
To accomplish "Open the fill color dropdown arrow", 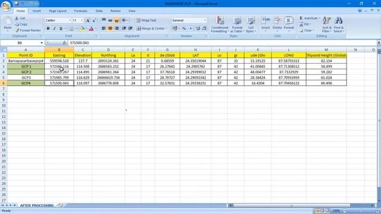I will (x=86, y=29).
